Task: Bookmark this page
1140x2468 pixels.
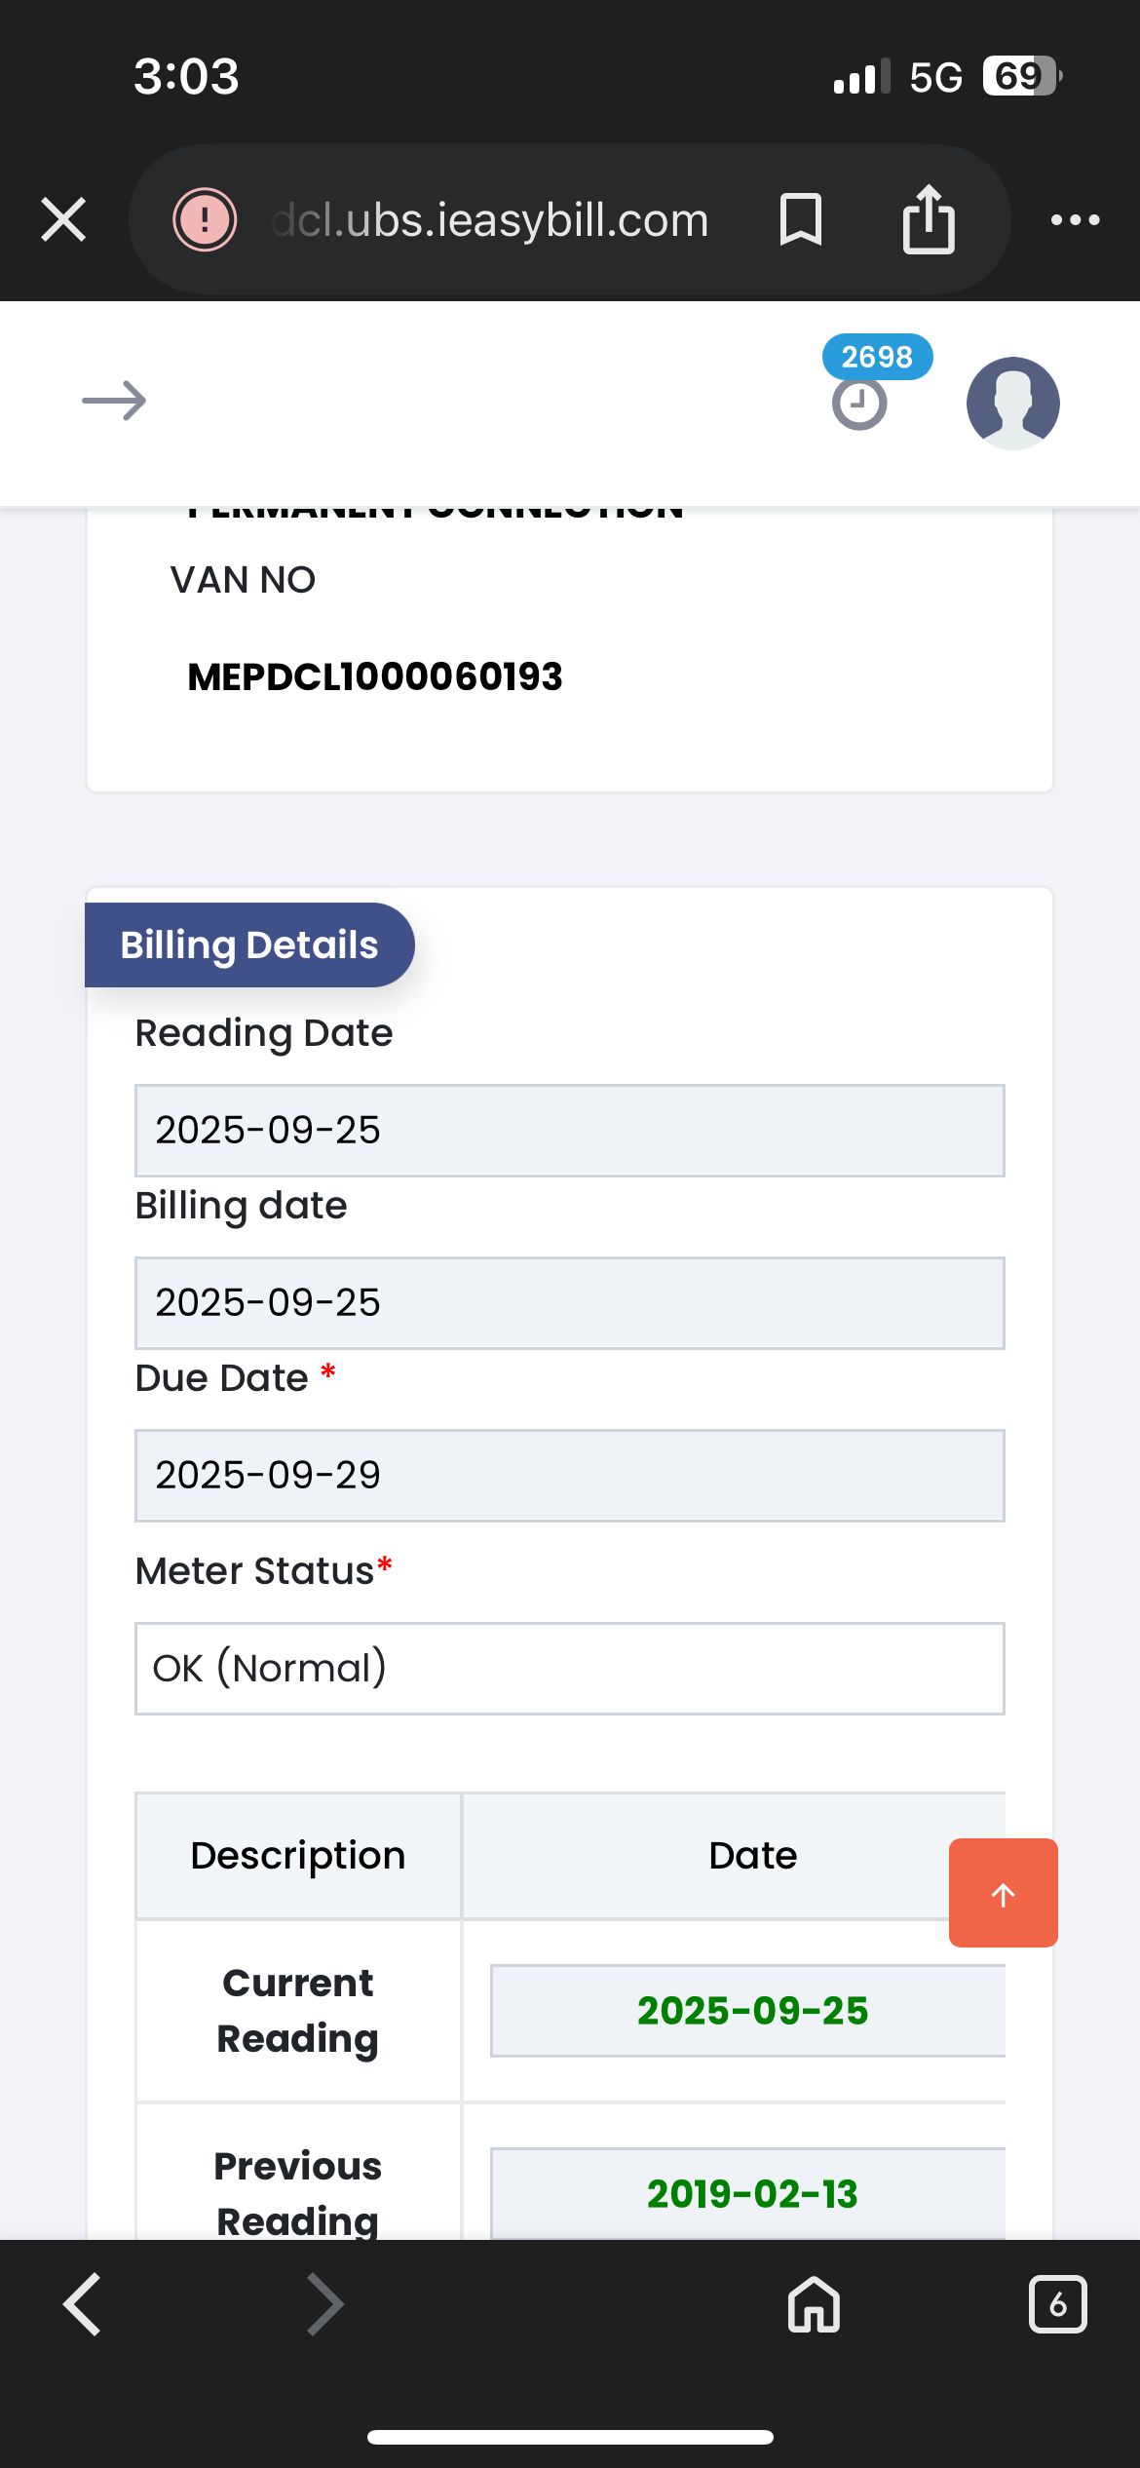Action: coord(801,219)
